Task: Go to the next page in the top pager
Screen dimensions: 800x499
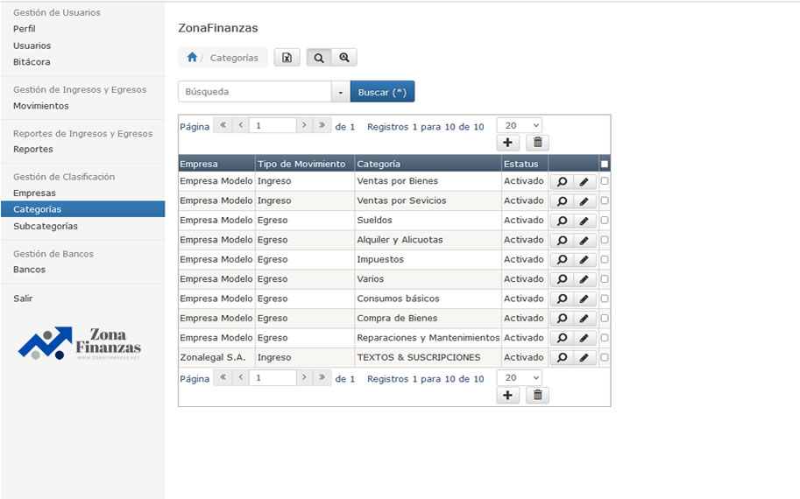Action: 304,126
